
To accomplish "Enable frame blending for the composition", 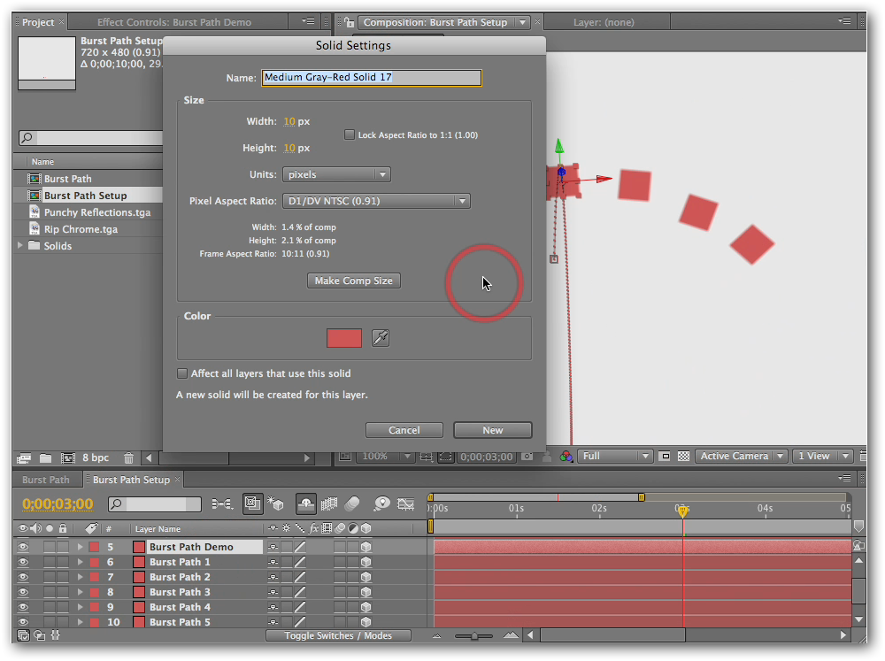I will click(329, 503).
